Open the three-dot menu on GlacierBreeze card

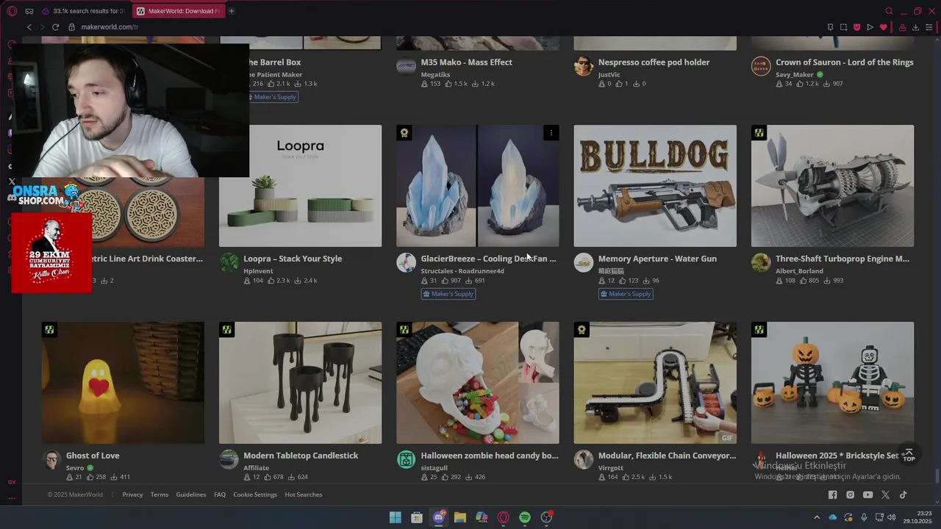551,133
